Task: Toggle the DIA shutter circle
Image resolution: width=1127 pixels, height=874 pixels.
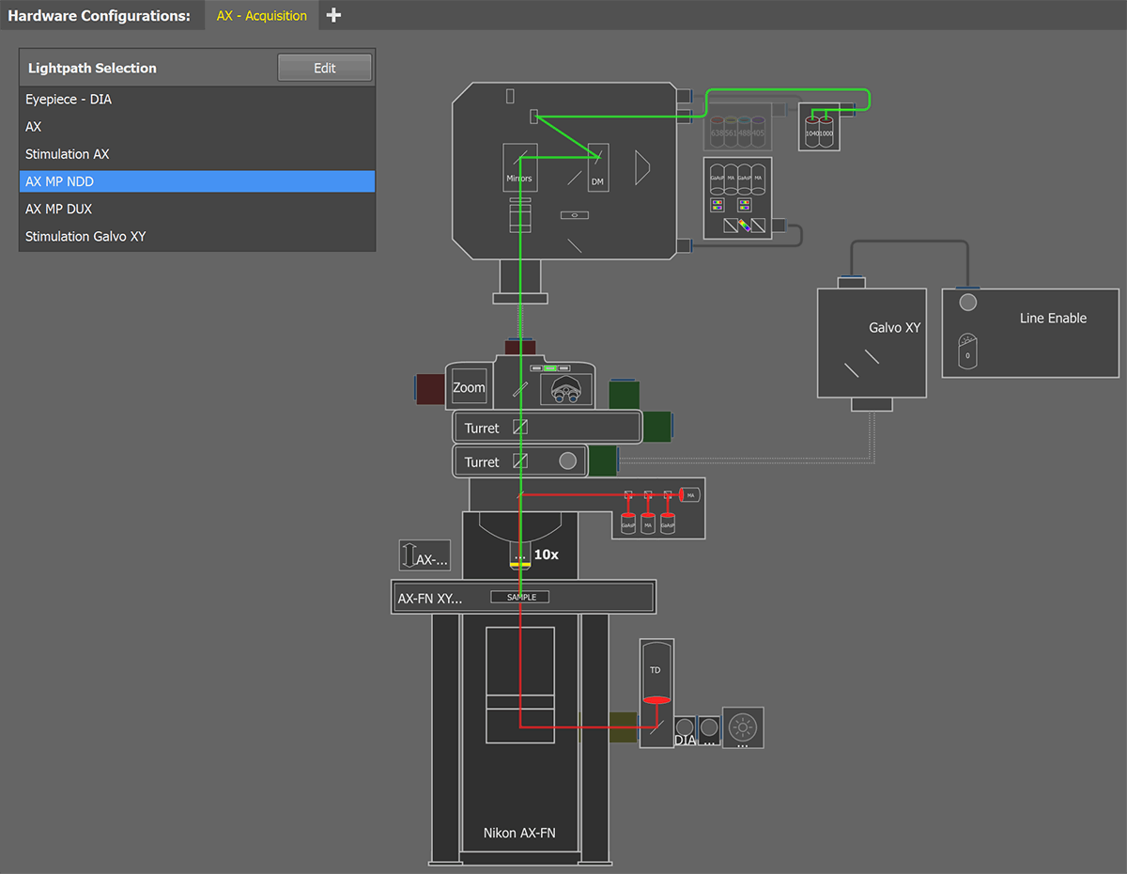Action: point(685,726)
